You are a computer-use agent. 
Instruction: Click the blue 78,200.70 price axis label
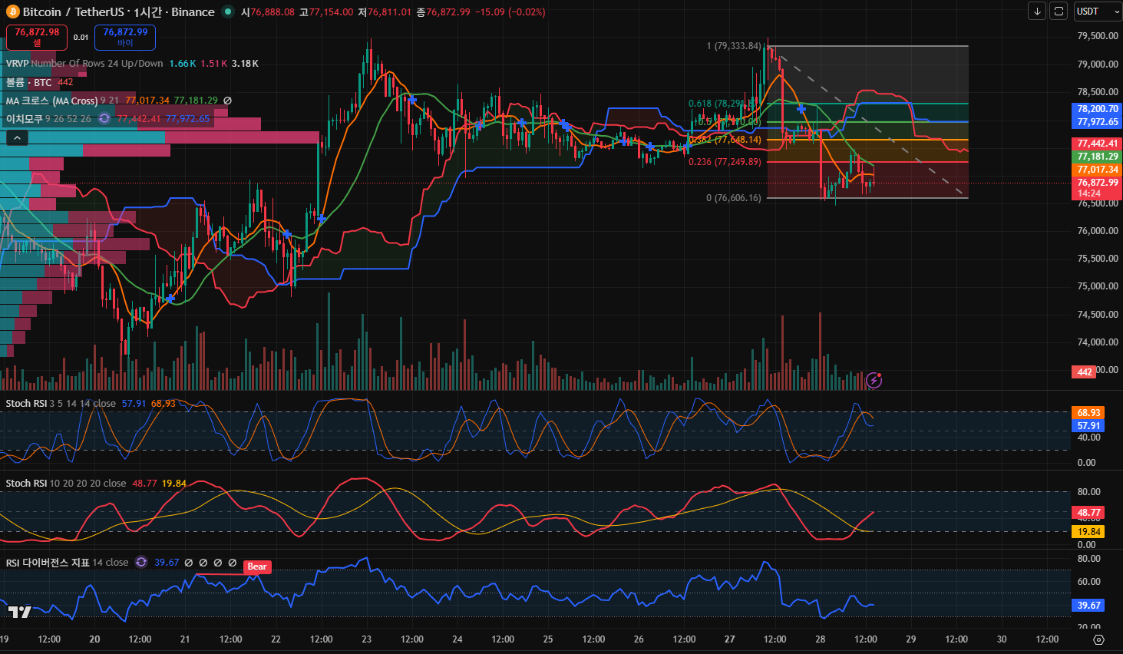click(x=1098, y=109)
